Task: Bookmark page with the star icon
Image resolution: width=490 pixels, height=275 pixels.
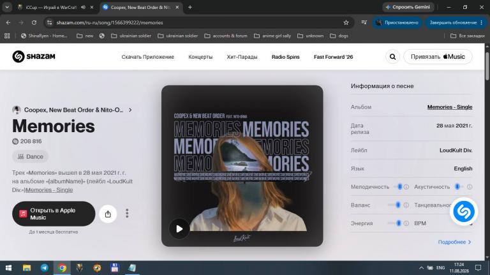Action: [346, 22]
